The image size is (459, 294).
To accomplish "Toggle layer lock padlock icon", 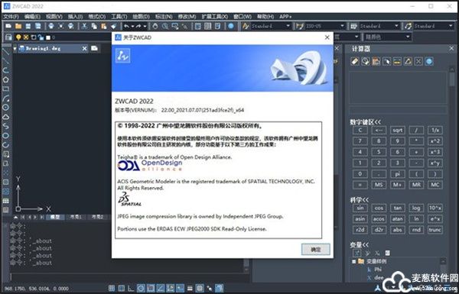I will click(x=41, y=37).
